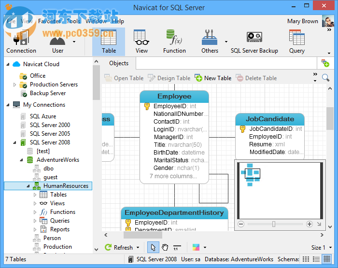Click Mary Brown's avatar picture
The width and height of the screenshot is (338, 268).
pos(328,21)
